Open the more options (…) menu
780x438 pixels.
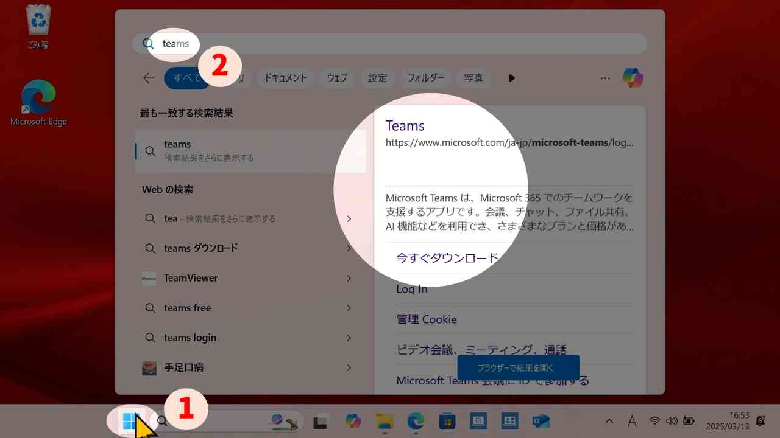click(605, 78)
